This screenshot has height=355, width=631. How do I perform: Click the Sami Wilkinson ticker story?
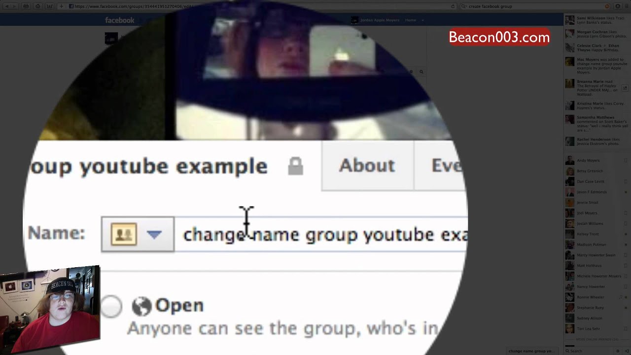[597, 20]
